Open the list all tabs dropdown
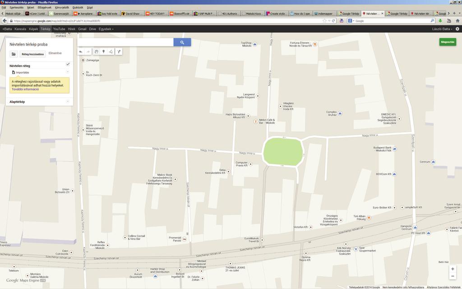This screenshot has height=289, width=462. 459,13
